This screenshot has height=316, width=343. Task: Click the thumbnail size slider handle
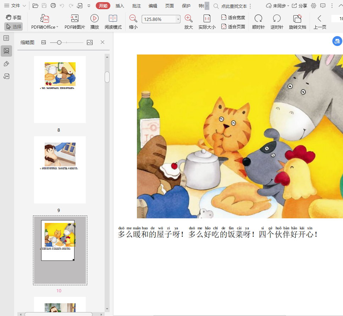(x=59, y=42)
